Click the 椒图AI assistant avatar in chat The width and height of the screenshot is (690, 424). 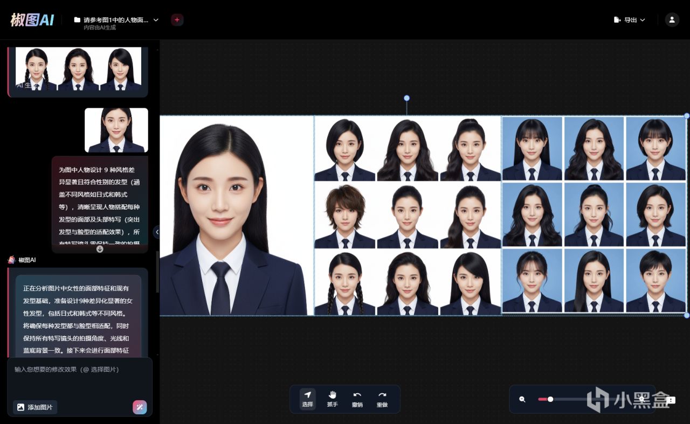tap(11, 260)
